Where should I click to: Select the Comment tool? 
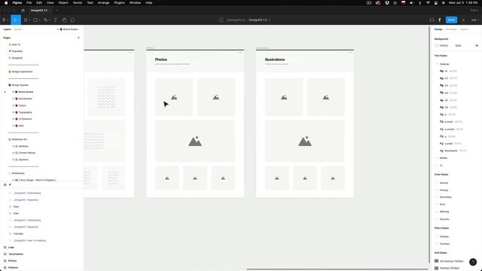tap(72, 20)
